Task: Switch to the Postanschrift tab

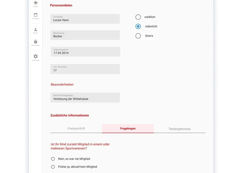Action: tap(76, 128)
